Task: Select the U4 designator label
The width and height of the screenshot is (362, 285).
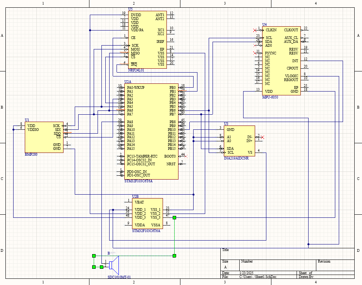Action: pos(264,25)
